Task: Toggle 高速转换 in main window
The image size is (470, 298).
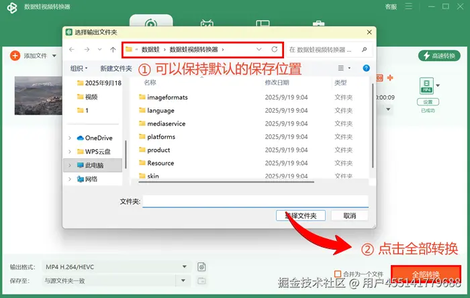Action: pyautogui.click(x=439, y=56)
